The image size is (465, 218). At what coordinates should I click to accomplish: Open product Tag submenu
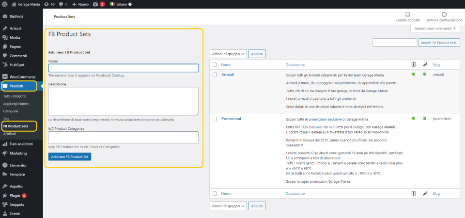[6, 119]
